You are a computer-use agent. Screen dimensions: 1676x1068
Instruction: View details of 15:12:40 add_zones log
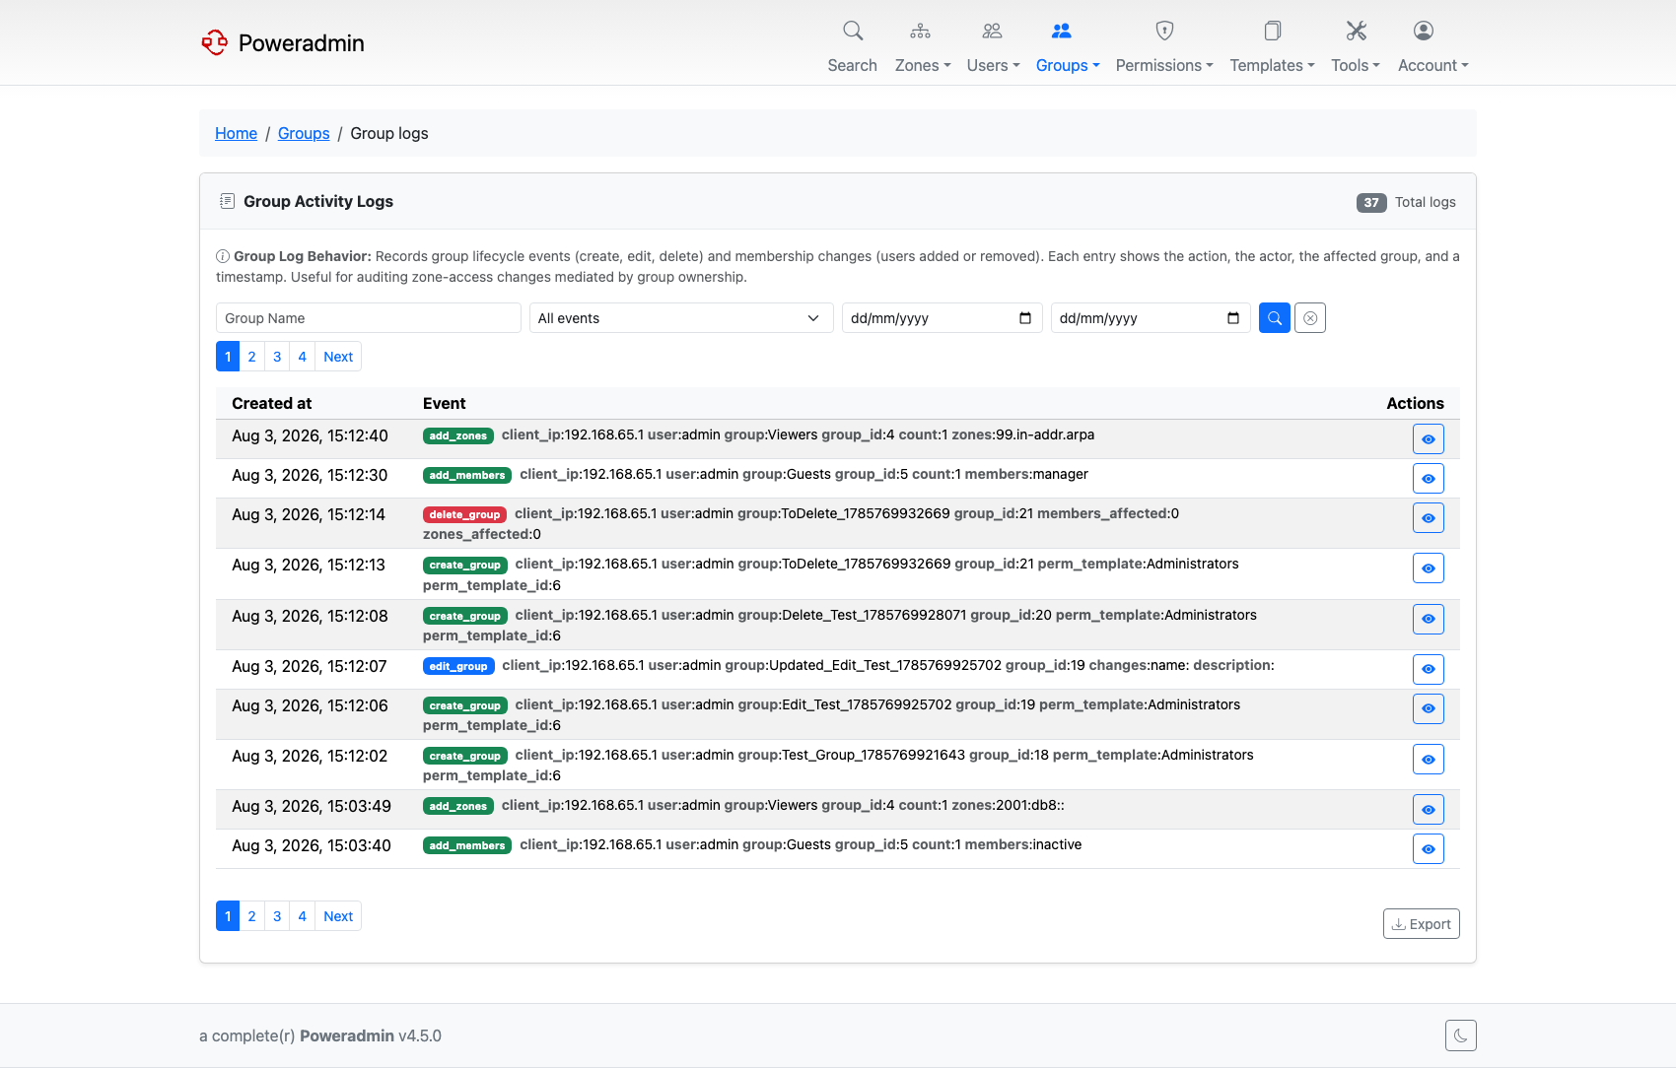[x=1429, y=438]
